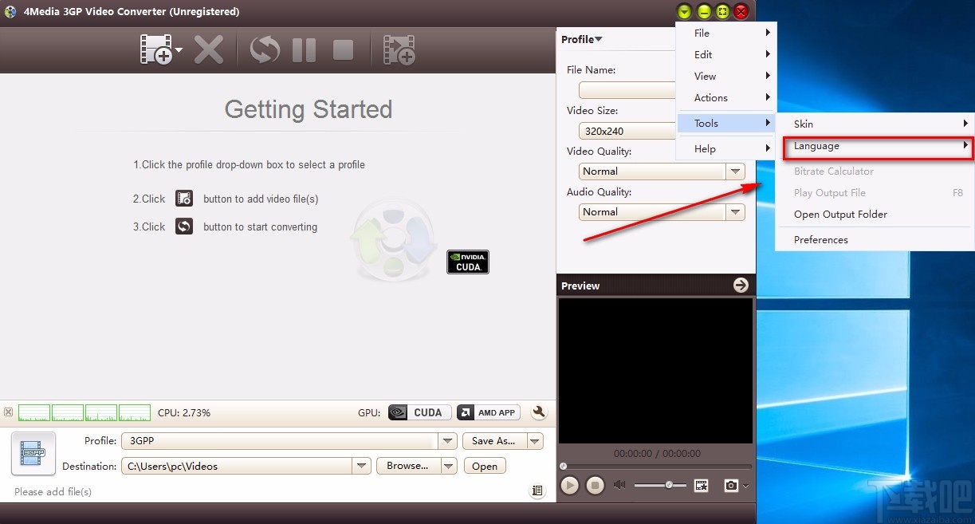This screenshot has height=524, width=975.
Task: Open the File menu
Action: pos(726,33)
